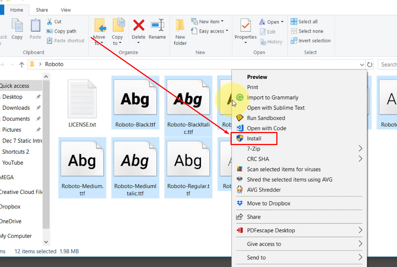
Task: Expand the Open button dropdown arrow
Action: point(282,22)
